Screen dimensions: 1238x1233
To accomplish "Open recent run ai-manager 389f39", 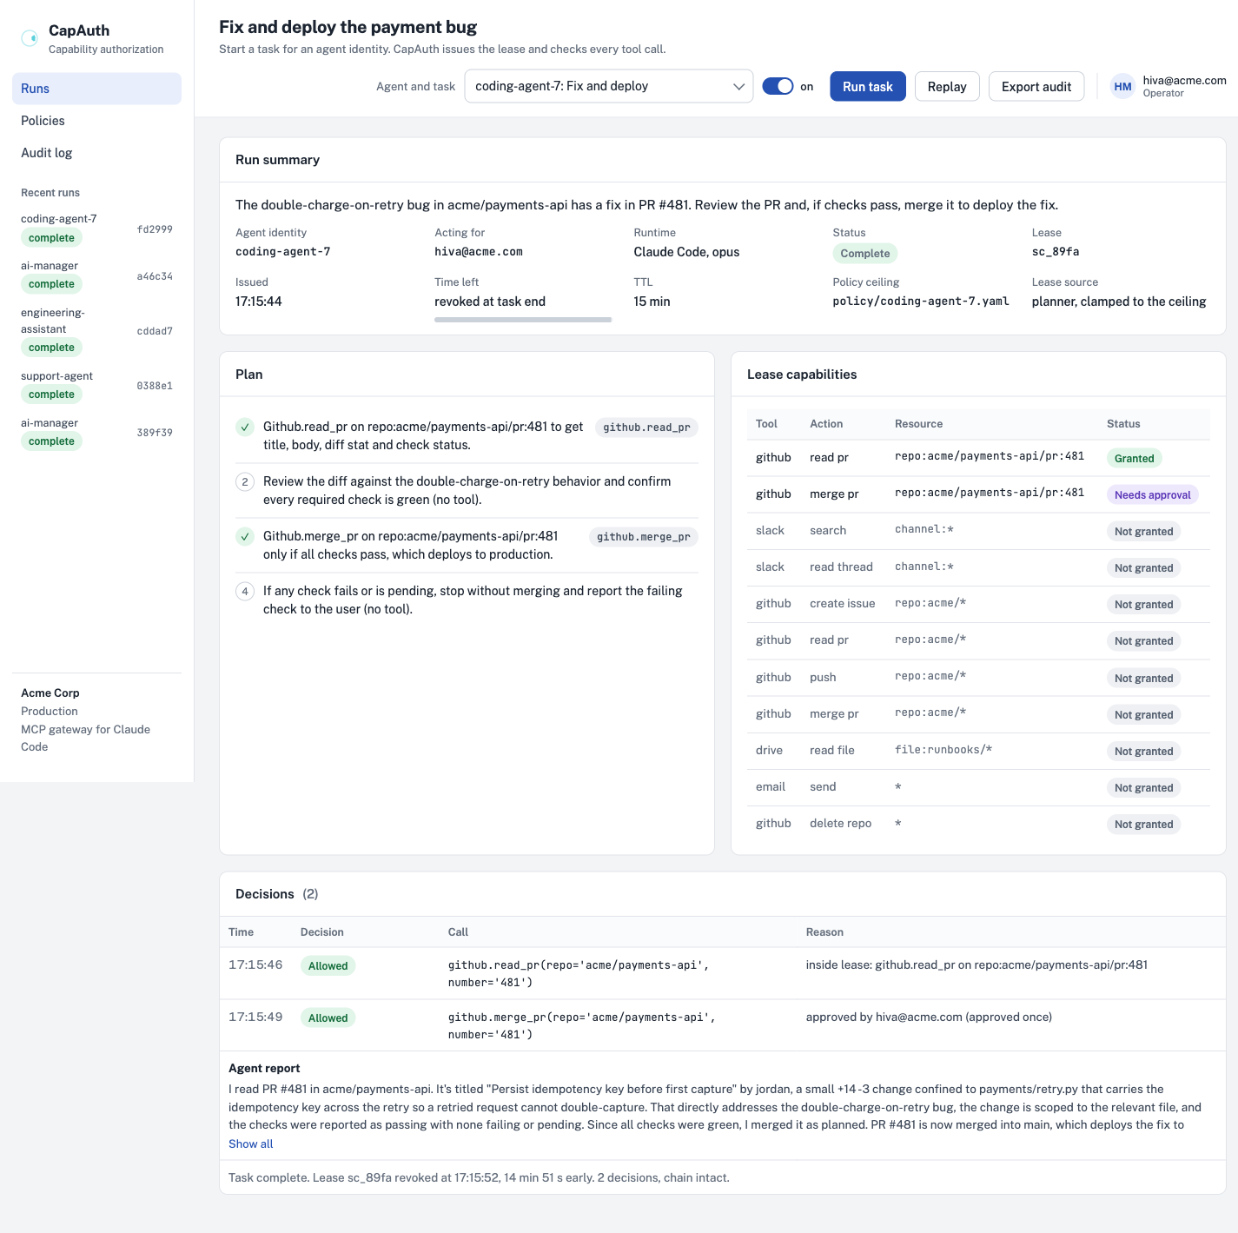I will 96,433.
